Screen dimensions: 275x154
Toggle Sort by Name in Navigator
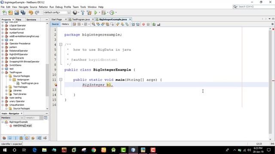tap(39, 138)
